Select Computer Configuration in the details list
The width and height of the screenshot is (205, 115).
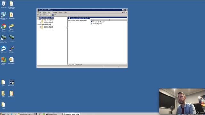pyautogui.click(x=99, y=22)
